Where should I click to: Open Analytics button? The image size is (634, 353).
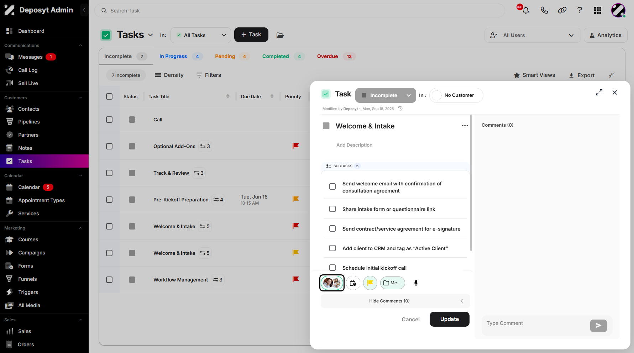tap(606, 35)
